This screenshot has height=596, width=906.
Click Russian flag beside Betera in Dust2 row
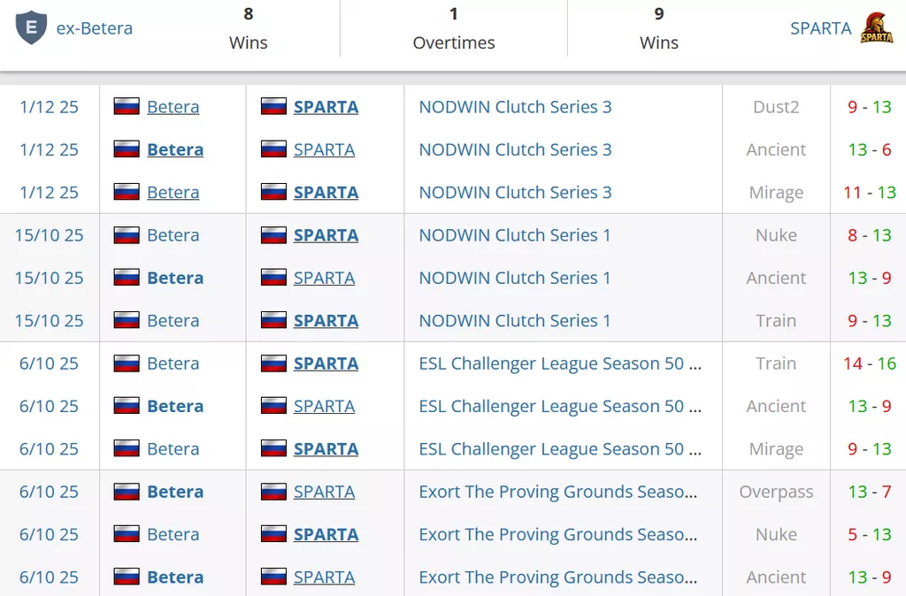coord(127,107)
